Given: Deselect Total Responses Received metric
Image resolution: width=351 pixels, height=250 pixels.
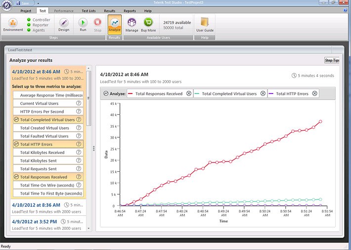Looking at the screenshot, I should pos(48,177).
